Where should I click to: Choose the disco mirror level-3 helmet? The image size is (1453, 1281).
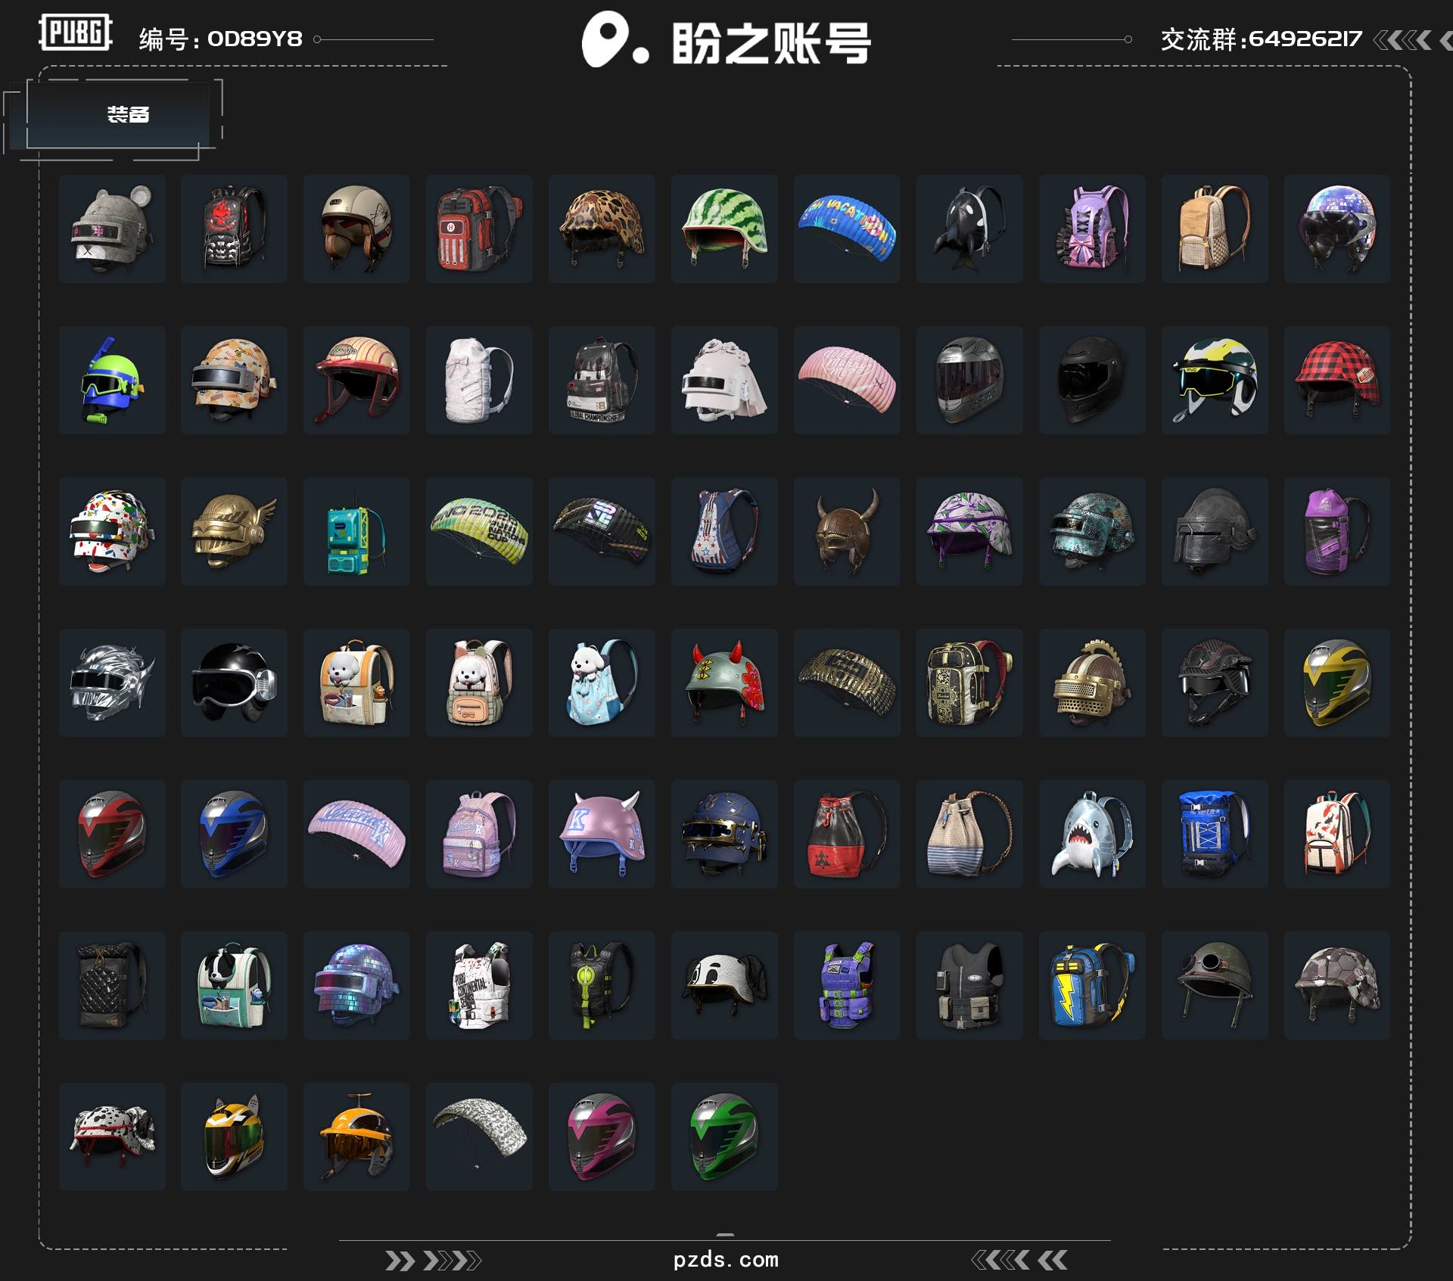click(356, 985)
